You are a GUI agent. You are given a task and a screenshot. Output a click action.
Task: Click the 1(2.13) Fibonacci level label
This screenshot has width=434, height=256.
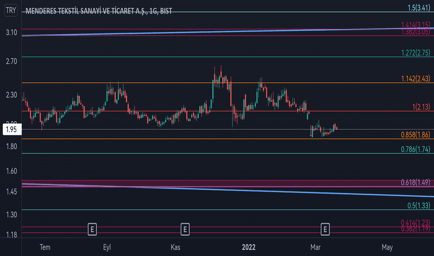(x=421, y=107)
